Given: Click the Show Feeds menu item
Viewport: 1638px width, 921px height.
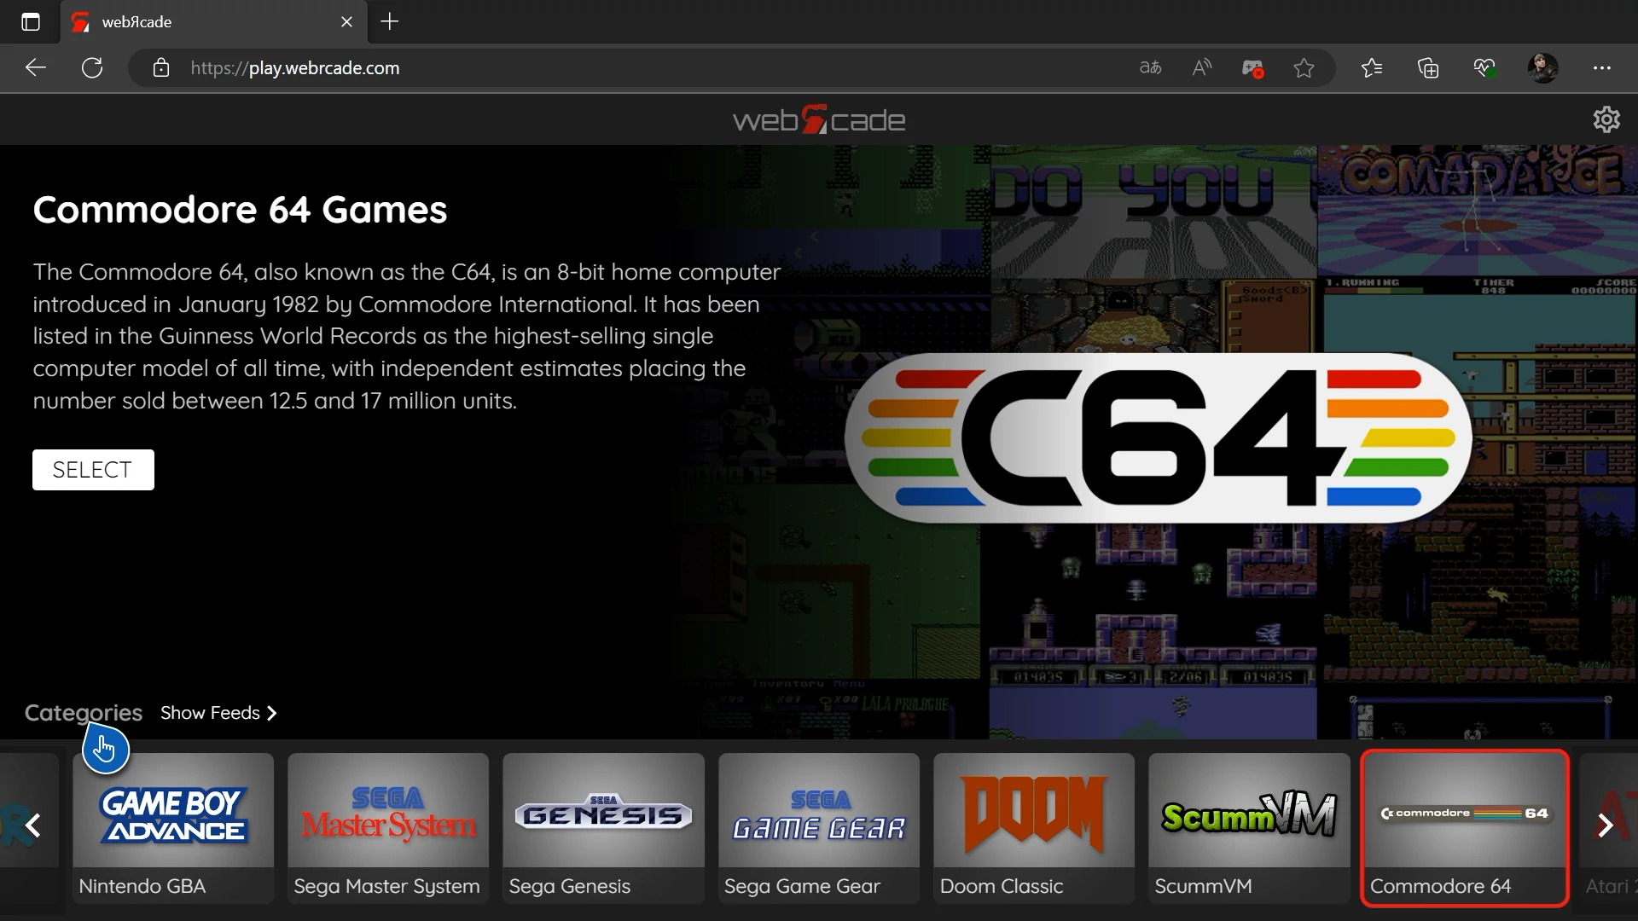Looking at the screenshot, I should (x=218, y=712).
